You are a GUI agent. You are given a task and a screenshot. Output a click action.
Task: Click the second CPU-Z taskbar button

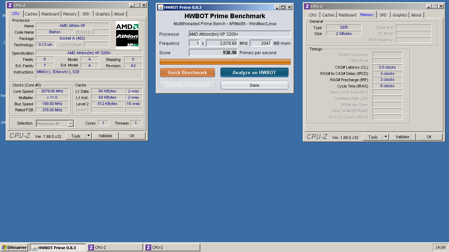point(172,247)
